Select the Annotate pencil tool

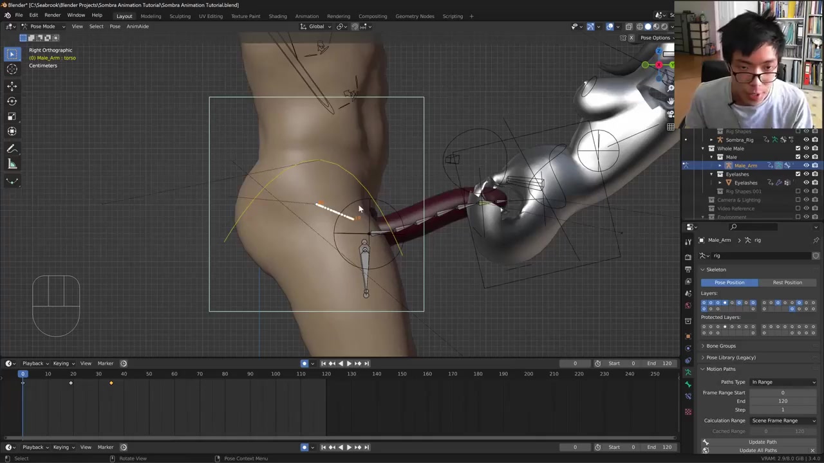tap(12, 149)
